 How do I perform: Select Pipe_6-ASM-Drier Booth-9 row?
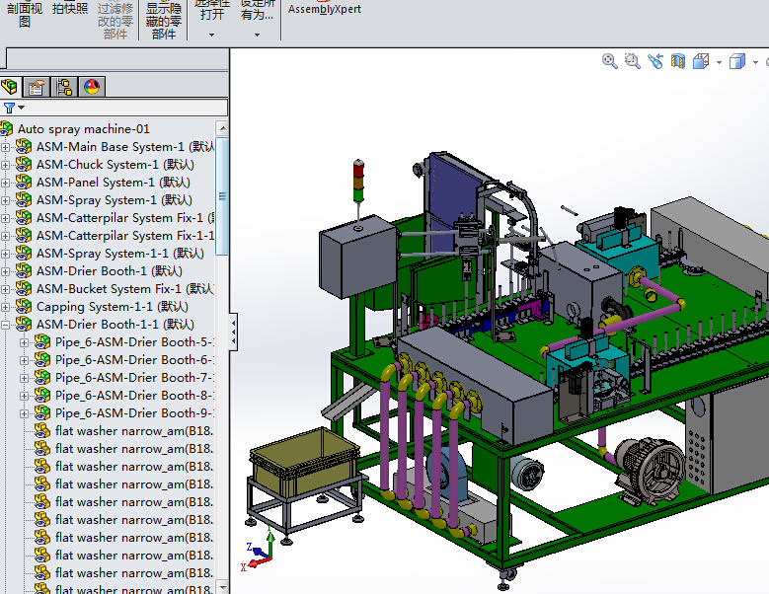coord(134,413)
